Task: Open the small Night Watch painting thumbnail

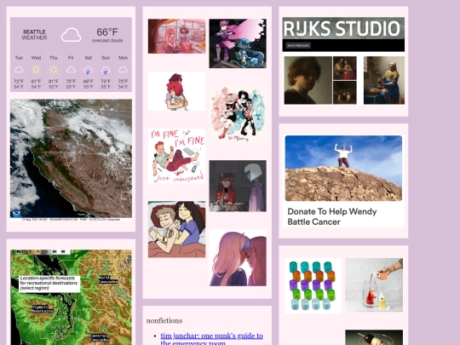Action: [345, 93]
